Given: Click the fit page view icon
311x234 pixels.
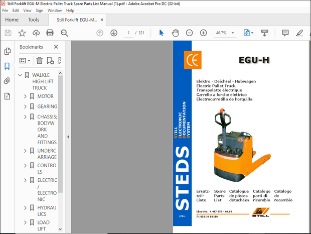Looking at the screenshot, I should [x=246, y=33].
